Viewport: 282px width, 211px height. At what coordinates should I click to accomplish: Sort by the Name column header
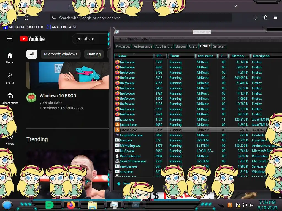coord(134,56)
